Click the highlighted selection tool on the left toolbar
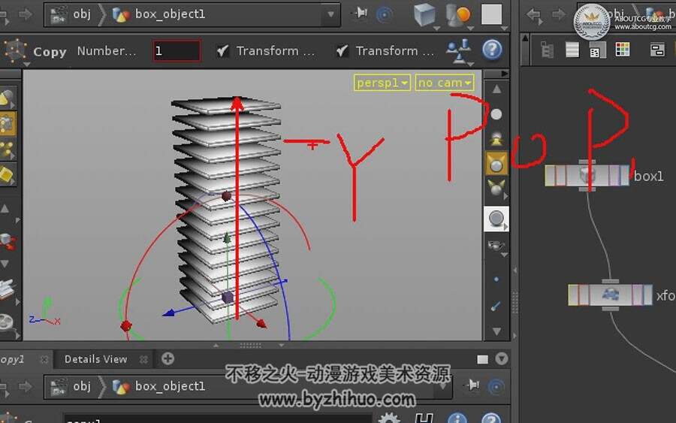 tap(8, 124)
